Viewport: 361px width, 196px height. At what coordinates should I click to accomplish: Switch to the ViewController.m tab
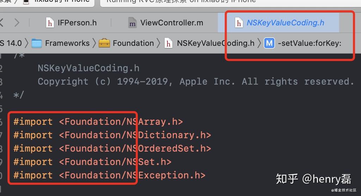point(171,23)
